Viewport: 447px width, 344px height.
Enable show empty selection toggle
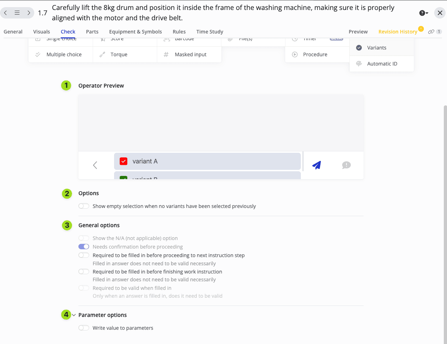(84, 206)
